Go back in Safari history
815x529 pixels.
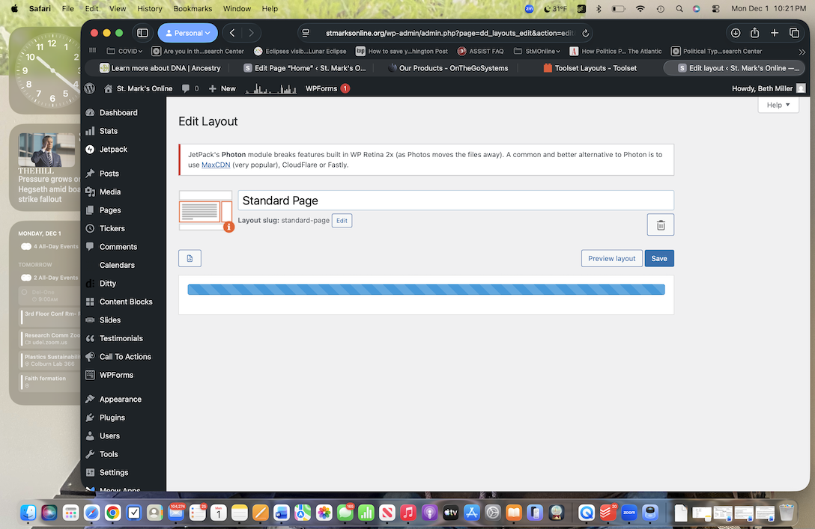[232, 33]
